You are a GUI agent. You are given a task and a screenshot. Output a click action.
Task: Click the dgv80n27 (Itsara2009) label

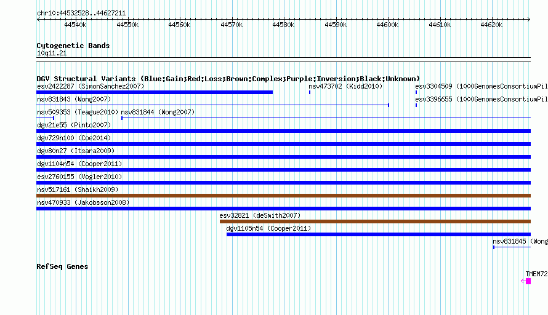(76, 151)
